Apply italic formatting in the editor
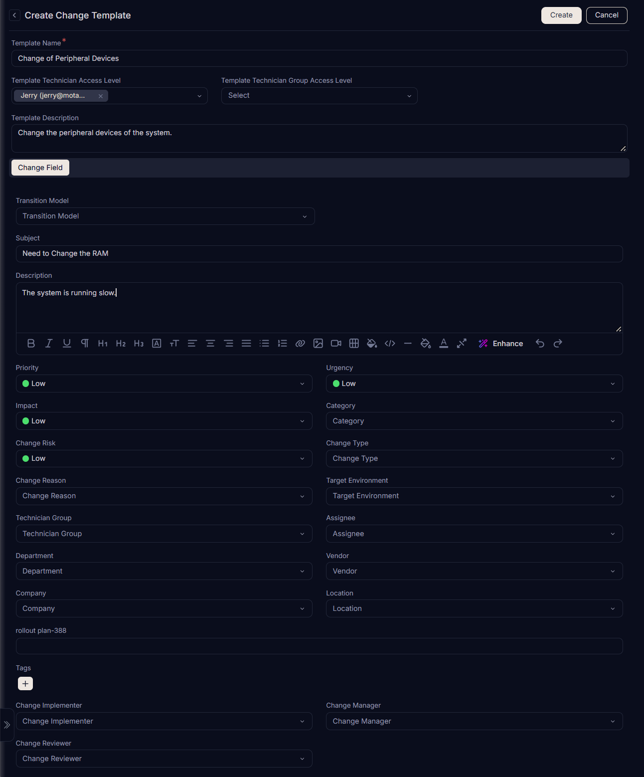 (49, 343)
